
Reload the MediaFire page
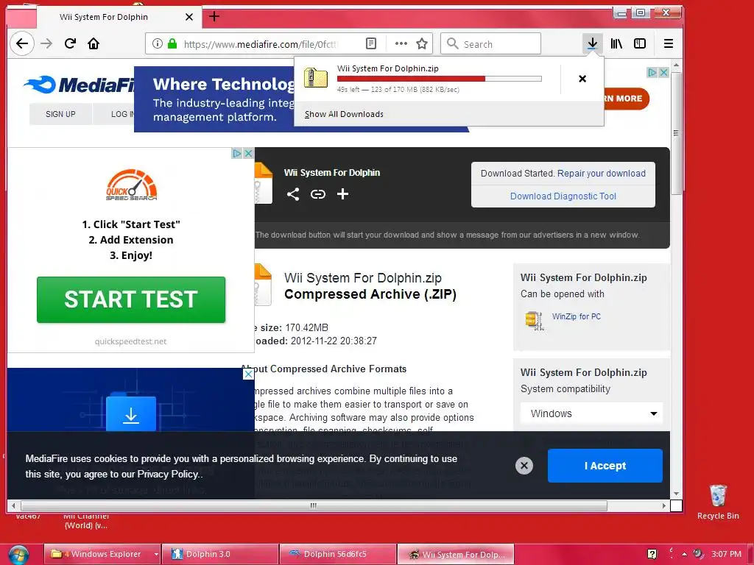coord(70,43)
